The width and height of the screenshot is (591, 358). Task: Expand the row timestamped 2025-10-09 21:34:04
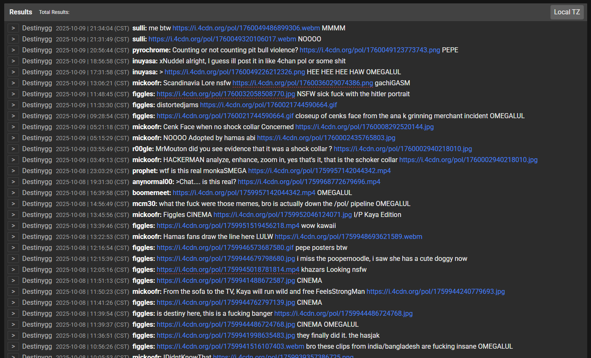14,28
